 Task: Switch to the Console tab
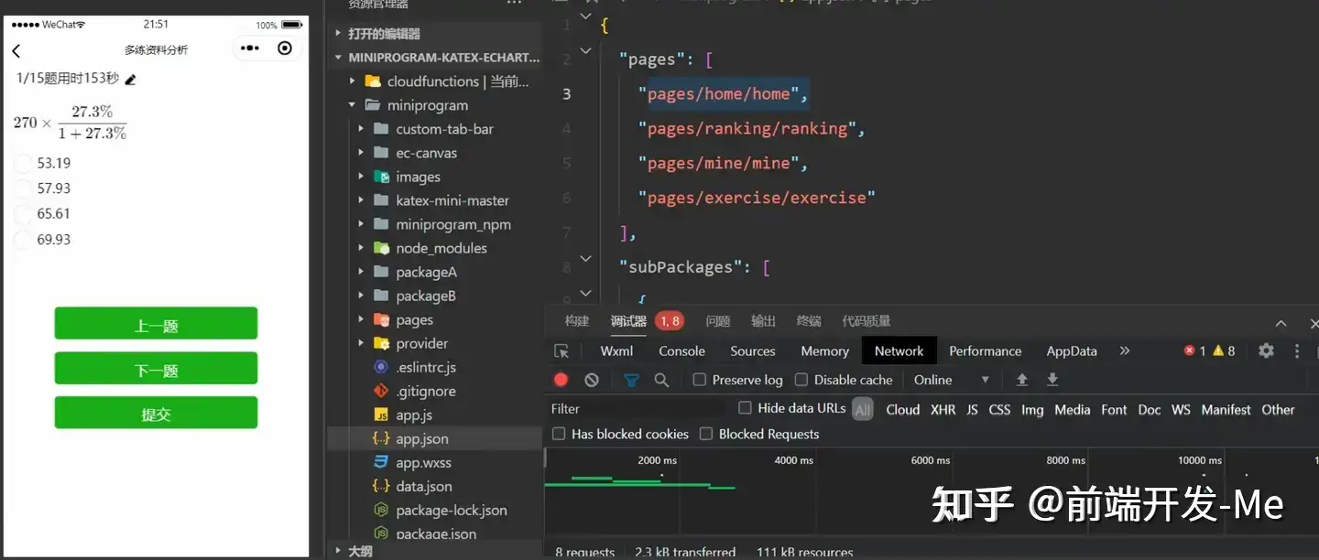[681, 350]
